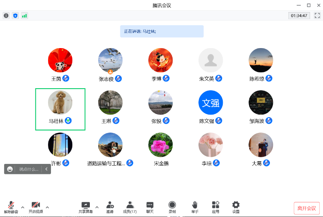
Task: Type in the 说点什么 chat field
Action: (28, 169)
